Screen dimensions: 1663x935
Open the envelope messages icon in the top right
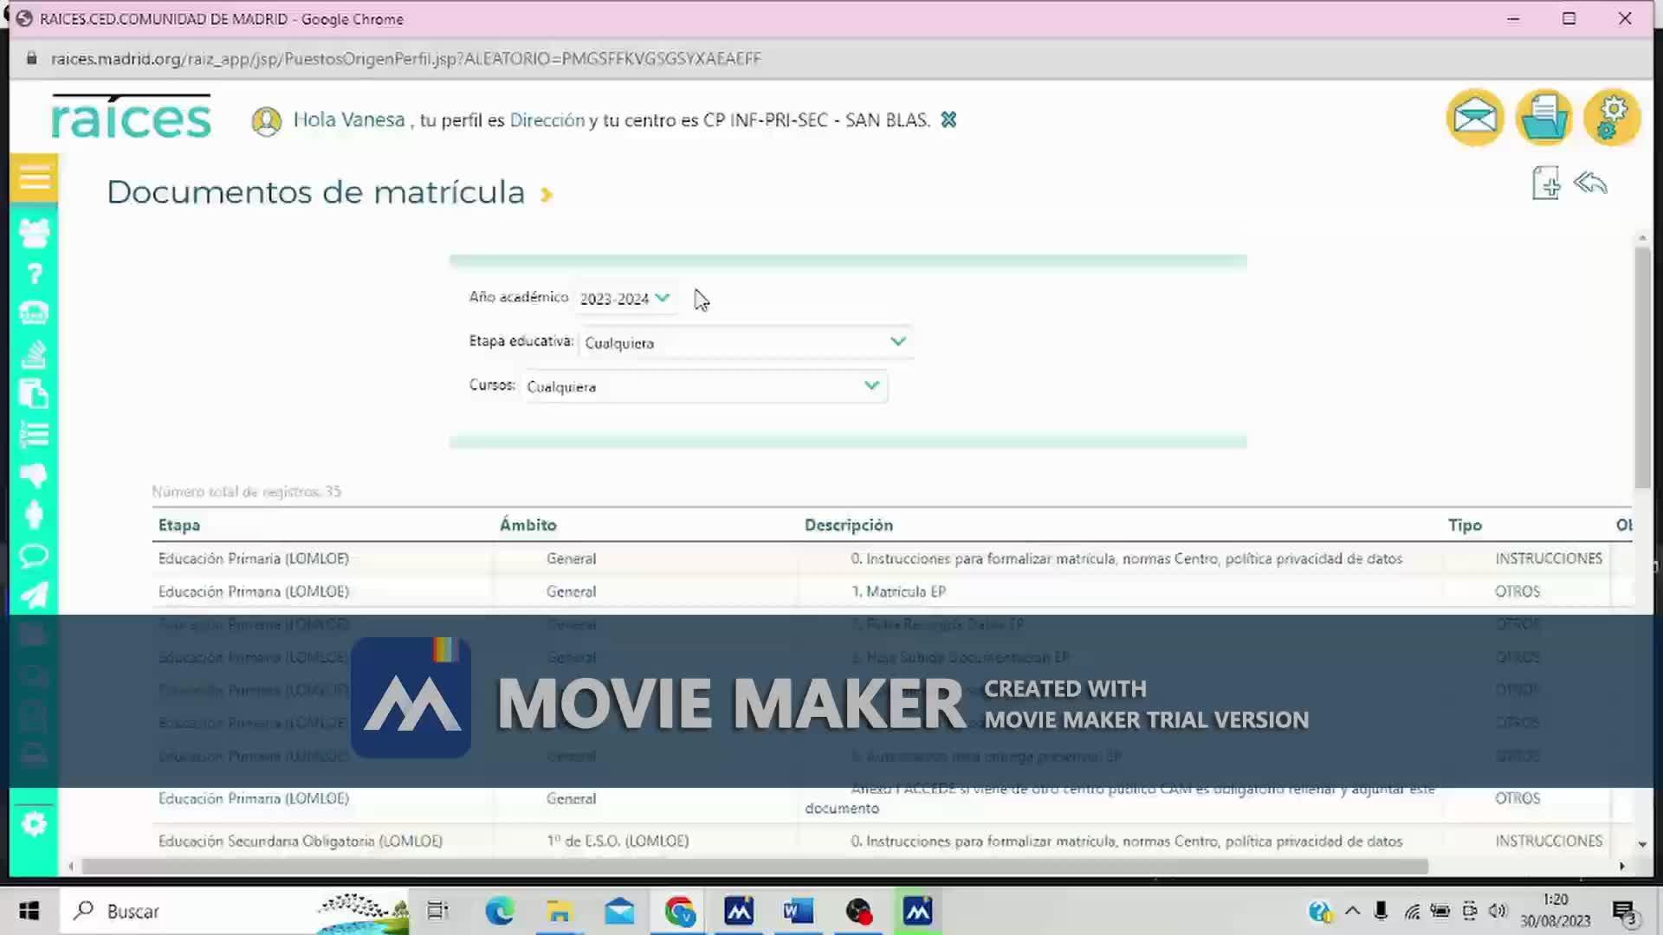[x=1474, y=117]
